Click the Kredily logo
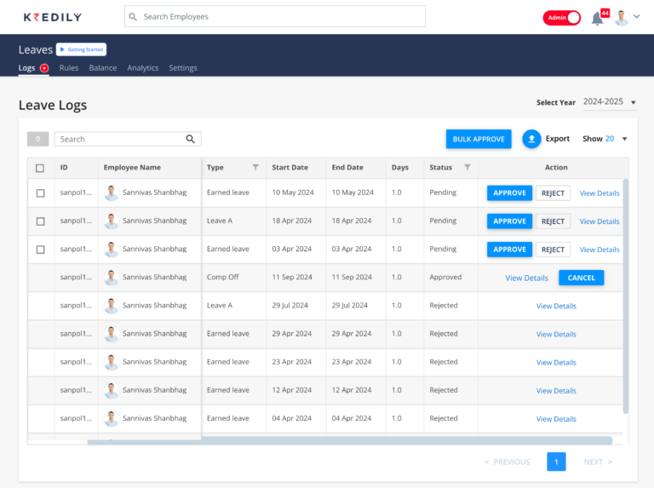Image resolution: width=654 pixels, height=488 pixels. [53, 17]
